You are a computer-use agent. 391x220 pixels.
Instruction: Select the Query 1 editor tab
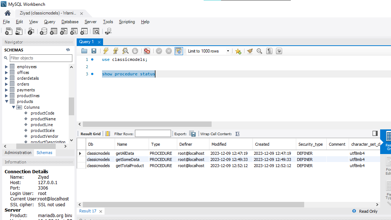coord(86,42)
